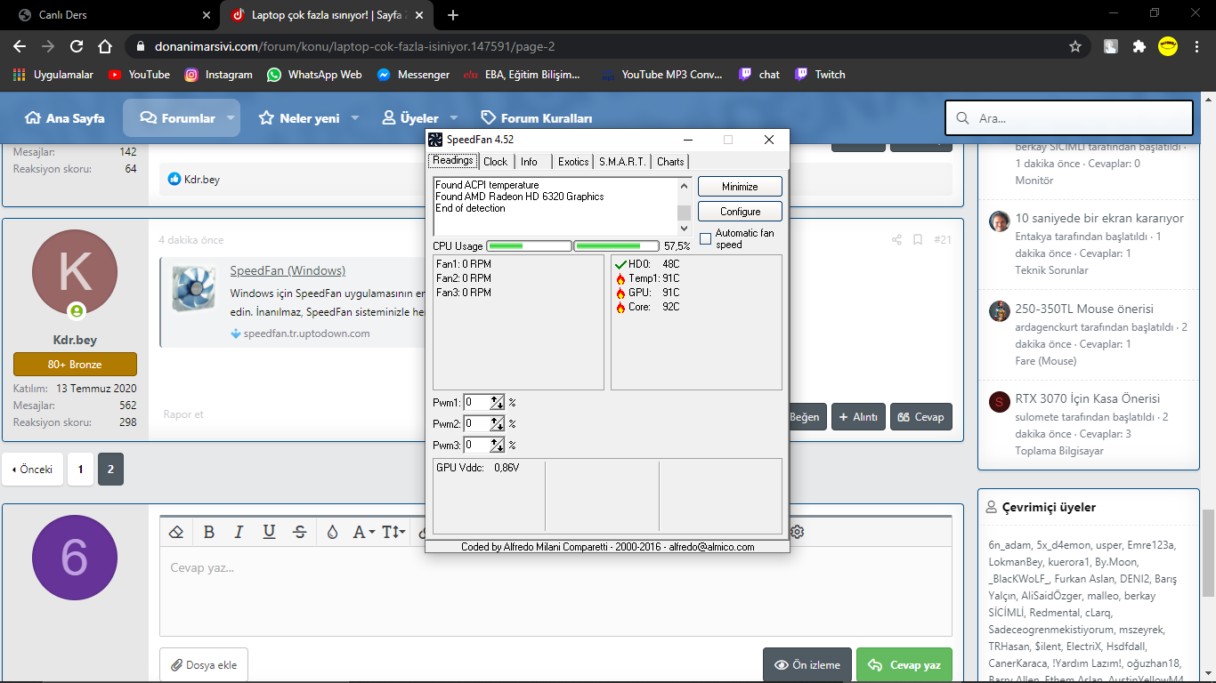Expand the Neler yeni dropdown arrow

[x=354, y=118]
